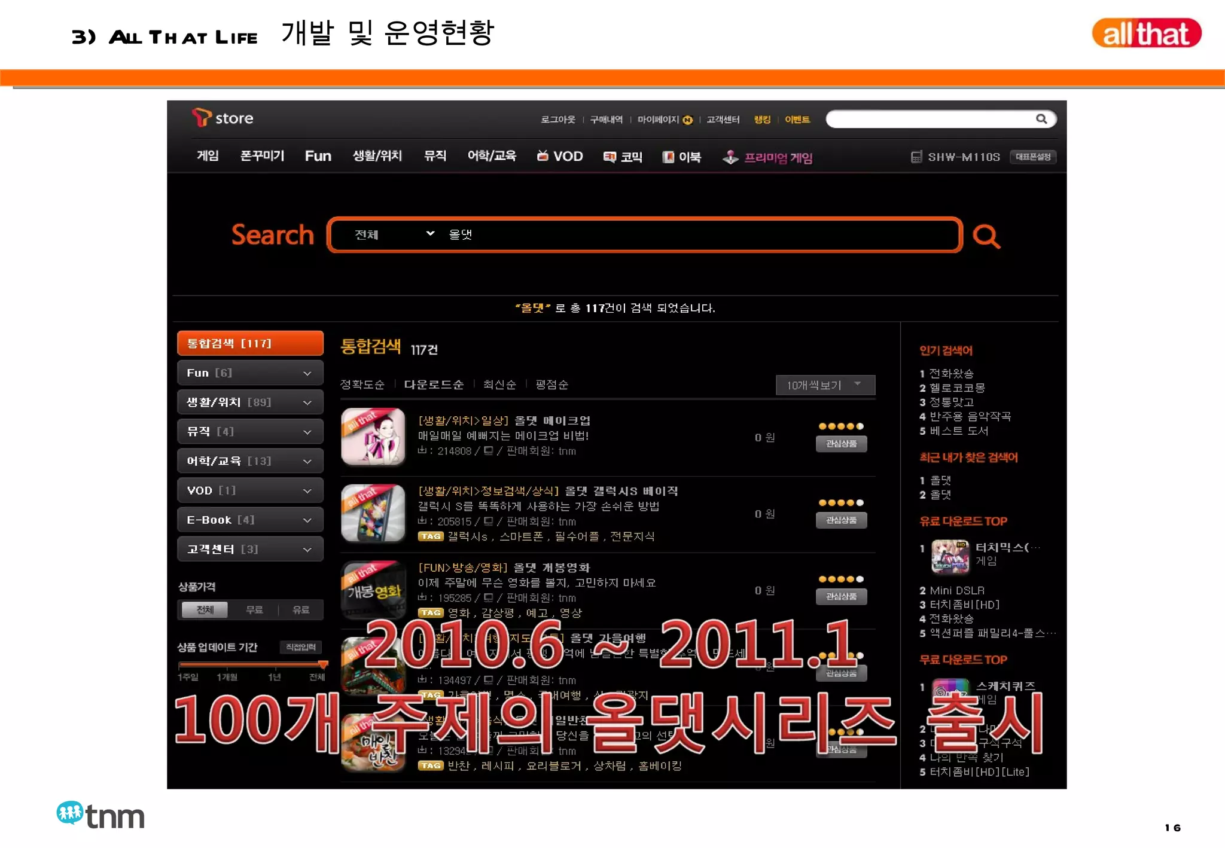Click the SHW-M110S phone device icon
The image size is (1225, 848).
(916, 157)
